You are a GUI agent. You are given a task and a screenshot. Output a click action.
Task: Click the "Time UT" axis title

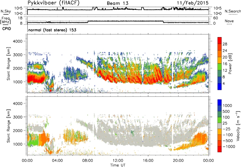(118, 165)
